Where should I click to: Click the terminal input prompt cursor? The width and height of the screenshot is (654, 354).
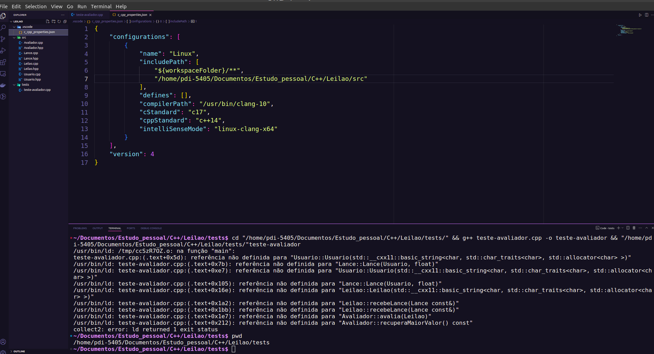point(233,349)
